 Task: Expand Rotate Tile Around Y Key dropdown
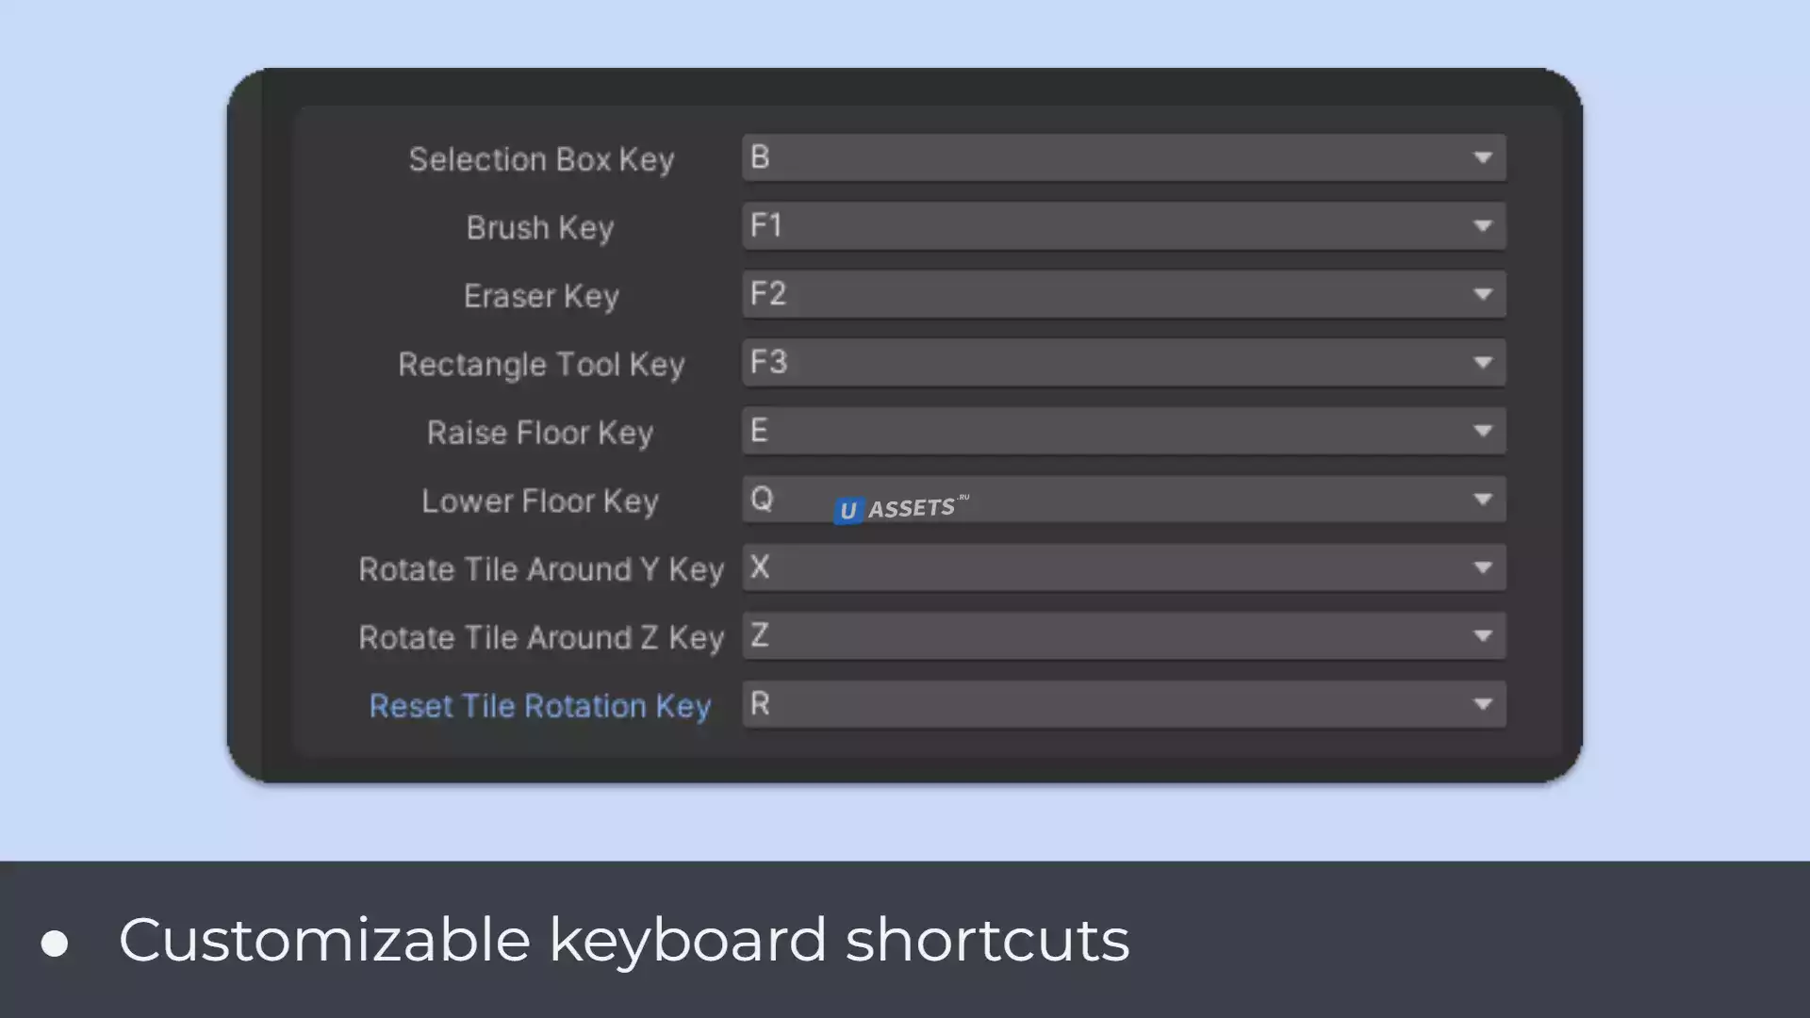[x=1123, y=567]
